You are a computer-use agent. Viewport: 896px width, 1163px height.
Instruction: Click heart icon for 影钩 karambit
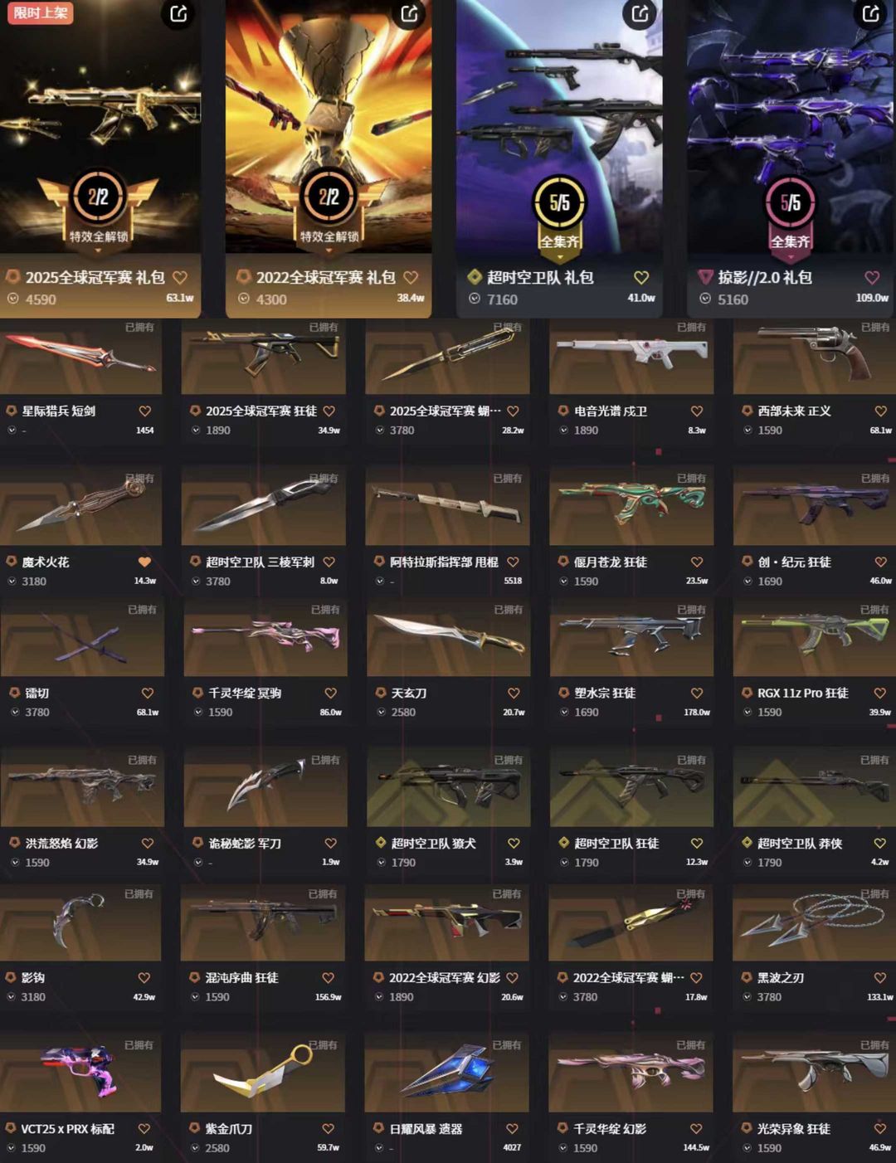pos(144,977)
